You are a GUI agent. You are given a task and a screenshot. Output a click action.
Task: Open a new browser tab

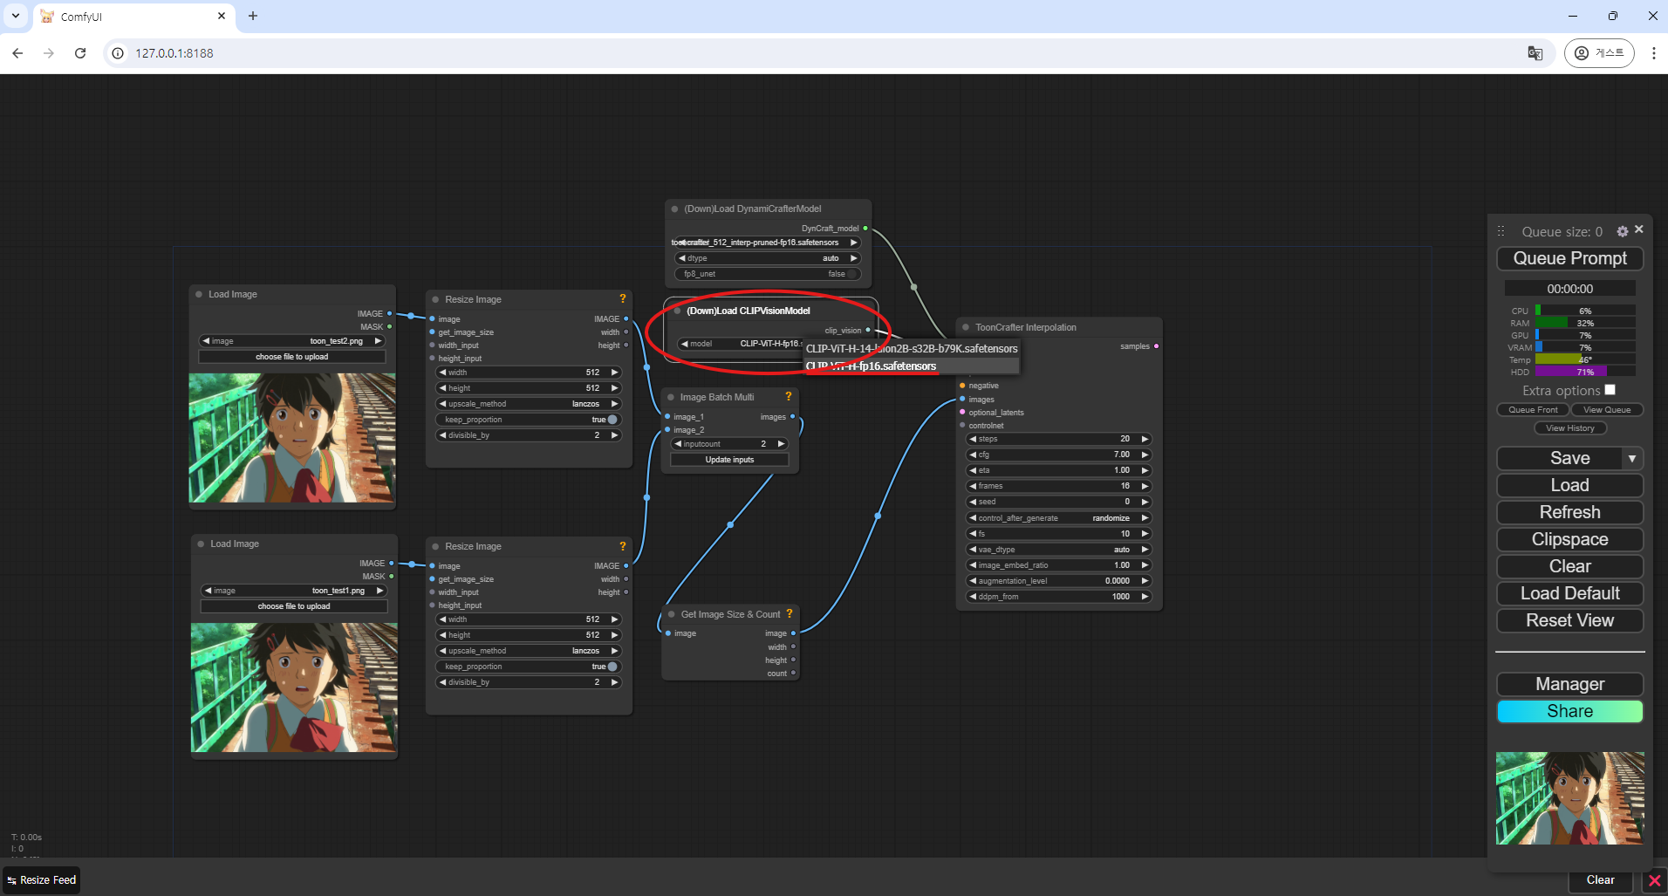tap(253, 16)
